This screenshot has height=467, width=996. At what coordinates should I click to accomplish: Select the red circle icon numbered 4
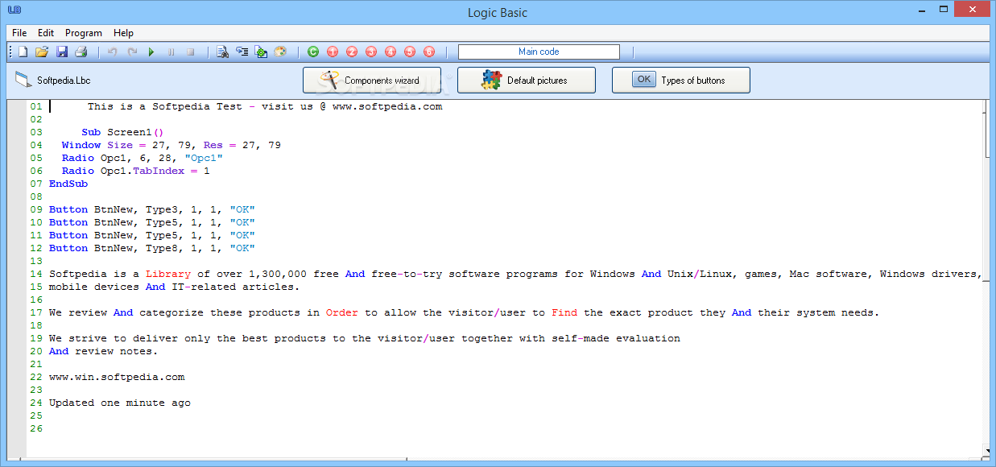point(391,52)
